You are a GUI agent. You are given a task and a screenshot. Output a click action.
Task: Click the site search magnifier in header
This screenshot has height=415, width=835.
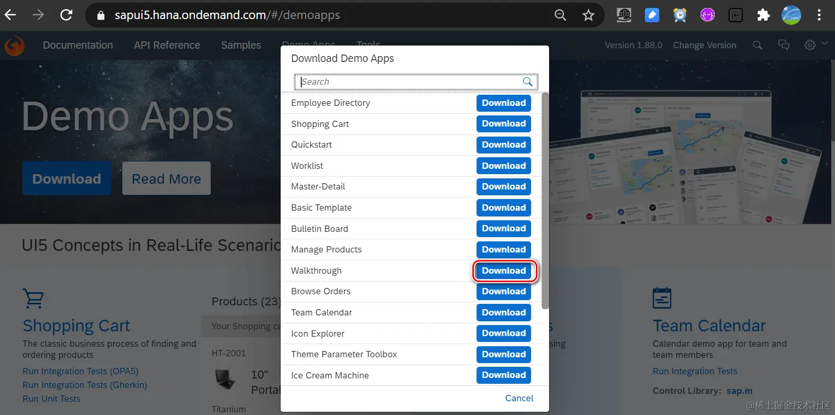tap(758, 46)
